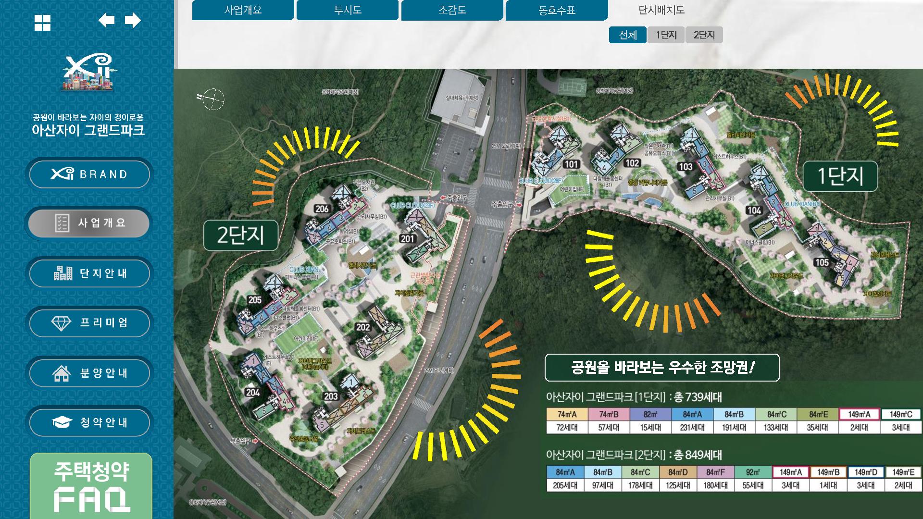Select the 전체 sub-tab
Viewport: 923px width, 519px height.
point(627,35)
